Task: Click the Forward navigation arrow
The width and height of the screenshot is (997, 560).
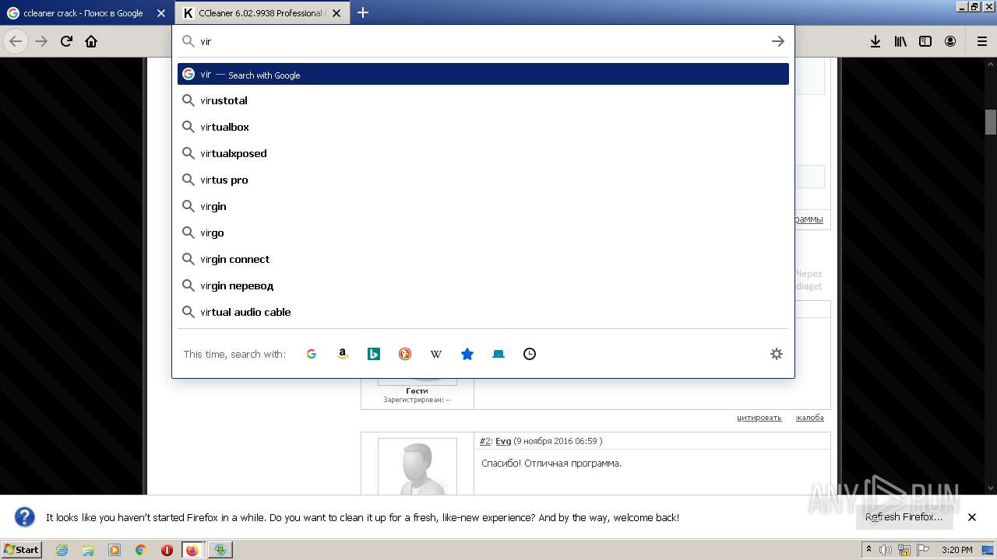Action: pyautogui.click(x=41, y=41)
